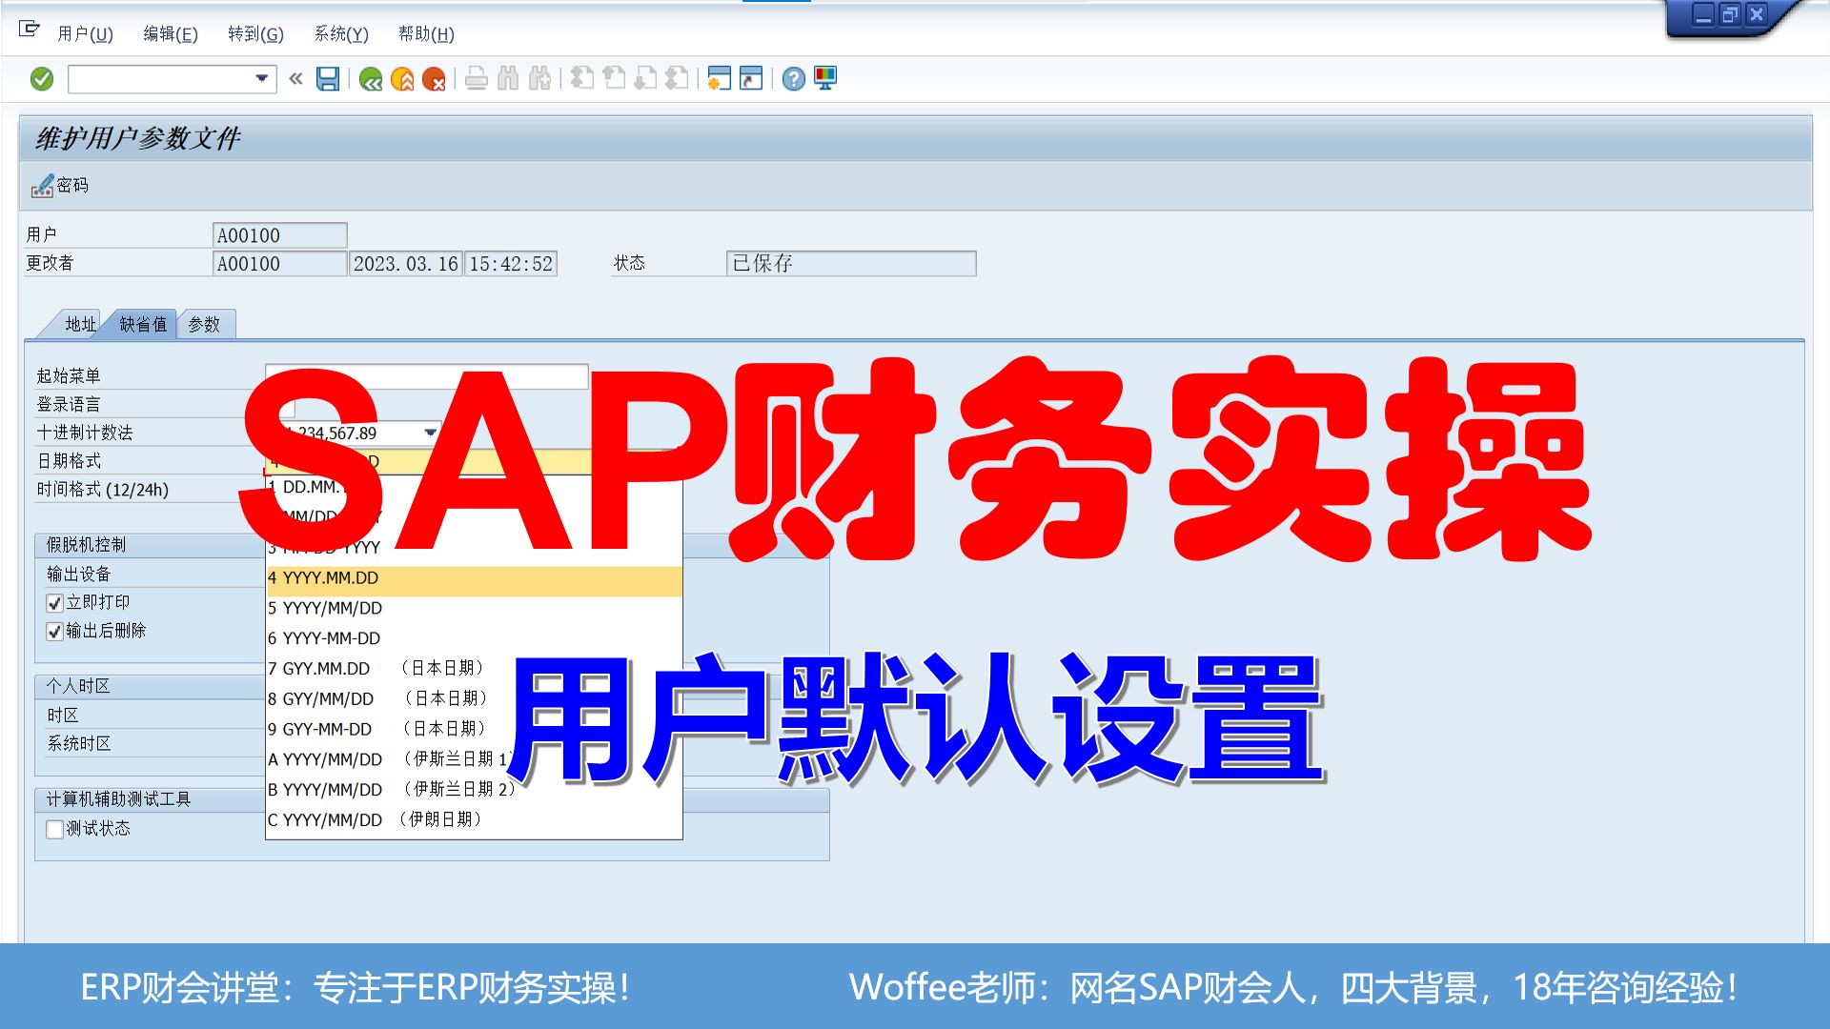The image size is (1830, 1029).
Task: Switch to the 参数 tab
Action: (204, 325)
